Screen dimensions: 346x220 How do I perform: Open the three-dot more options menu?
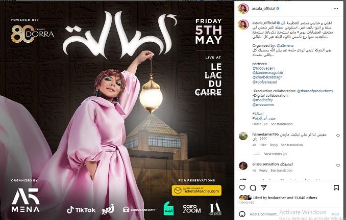(336, 9)
